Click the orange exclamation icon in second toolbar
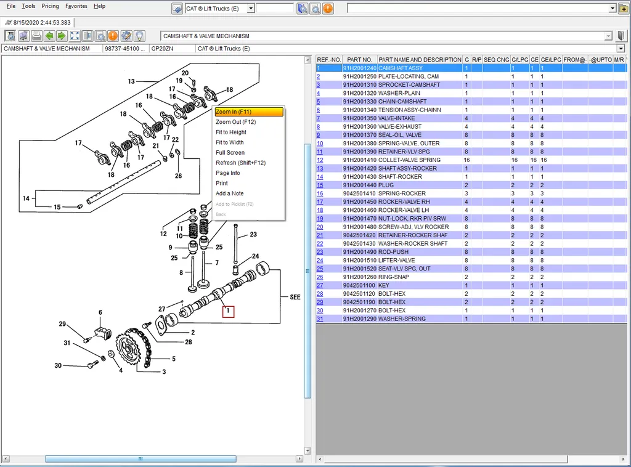Screen dimensions: 631x467 tap(113, 36)
